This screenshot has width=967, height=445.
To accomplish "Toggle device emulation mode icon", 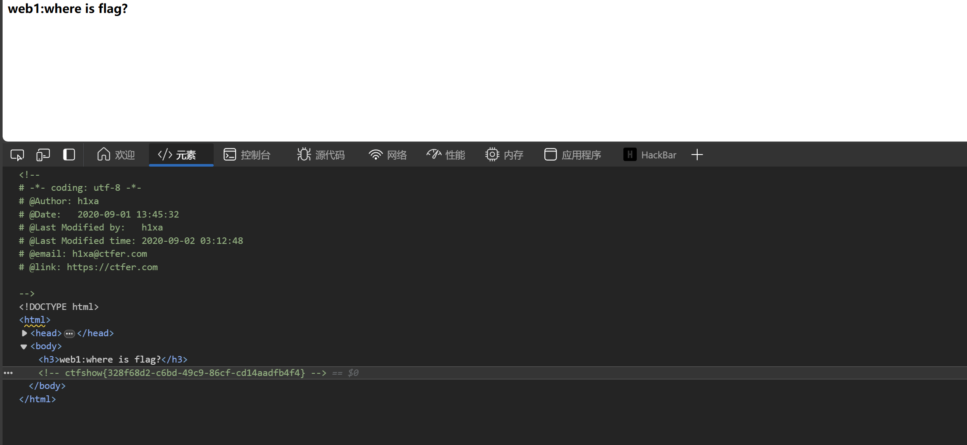I will pyautogui.click(x=43, y=155).
